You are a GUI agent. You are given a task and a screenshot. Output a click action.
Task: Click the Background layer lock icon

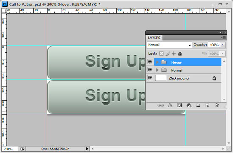coord(214,78)
